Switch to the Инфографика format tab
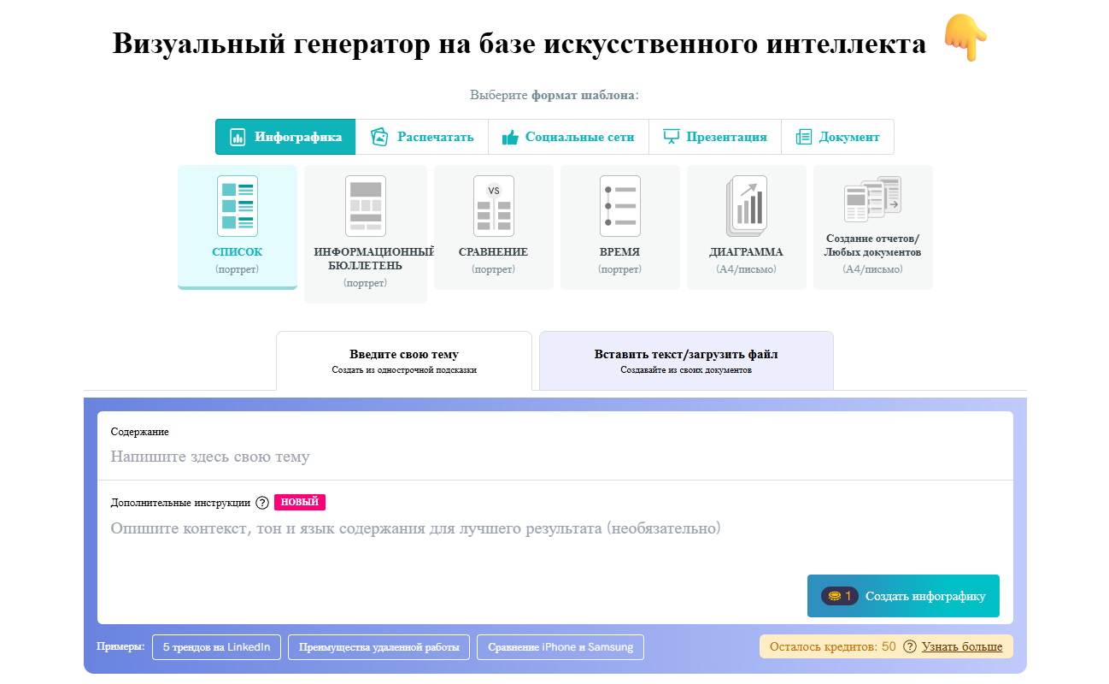1109x684 pixels. (x=285, y=137)
